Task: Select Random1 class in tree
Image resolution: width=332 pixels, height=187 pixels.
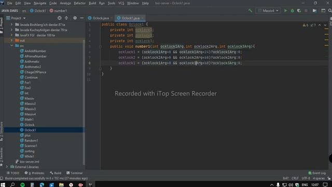Action: (x=31, y=141)
